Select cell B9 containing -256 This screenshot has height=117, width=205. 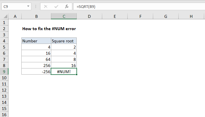coord(36,72)
